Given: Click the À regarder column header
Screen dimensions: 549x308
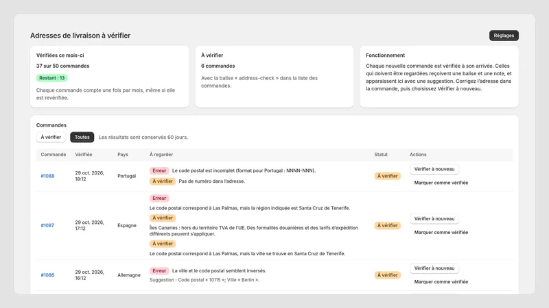Looking at the screenshot, I should [161, 155].
